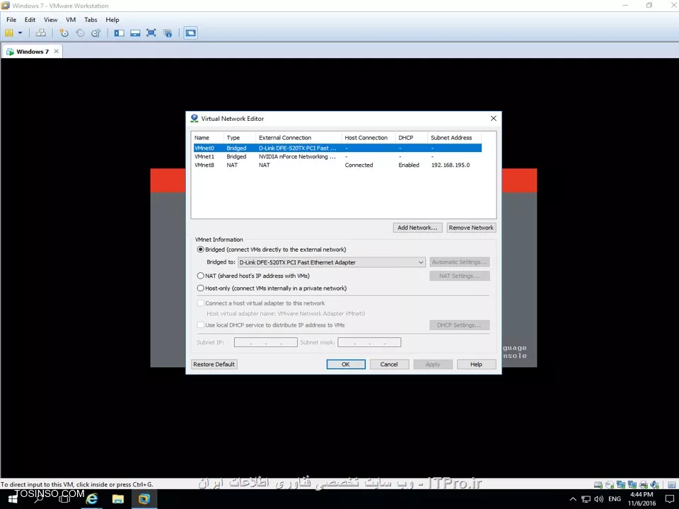679x509 pixels.
Task: Click the 192.168.195.0 subnet address cell
Action: click(x=451, y=165)
